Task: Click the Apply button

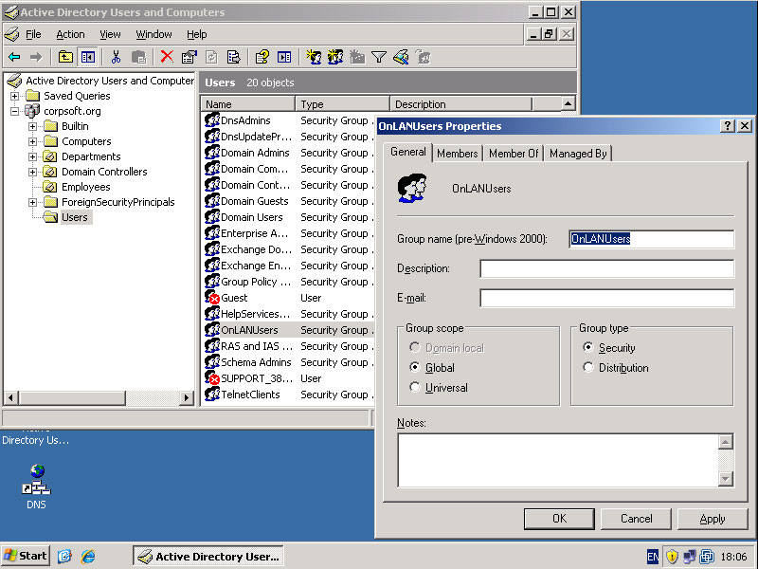Action: 712,519
